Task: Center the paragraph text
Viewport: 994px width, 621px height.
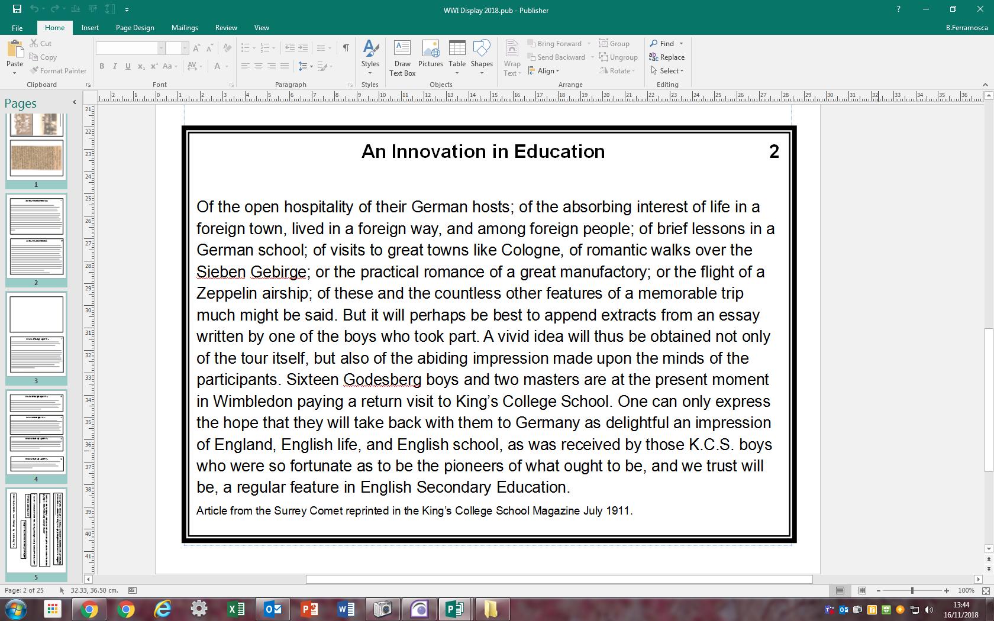Action: click(x=258, y=66)
